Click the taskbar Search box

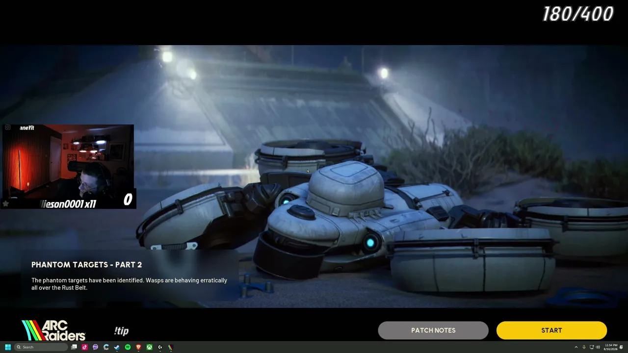[41, 347]
